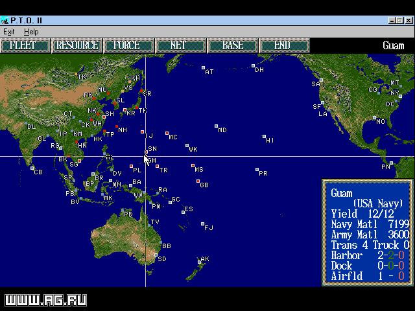Select the BA base marker
415x311 pixels.
click(130, 186)
